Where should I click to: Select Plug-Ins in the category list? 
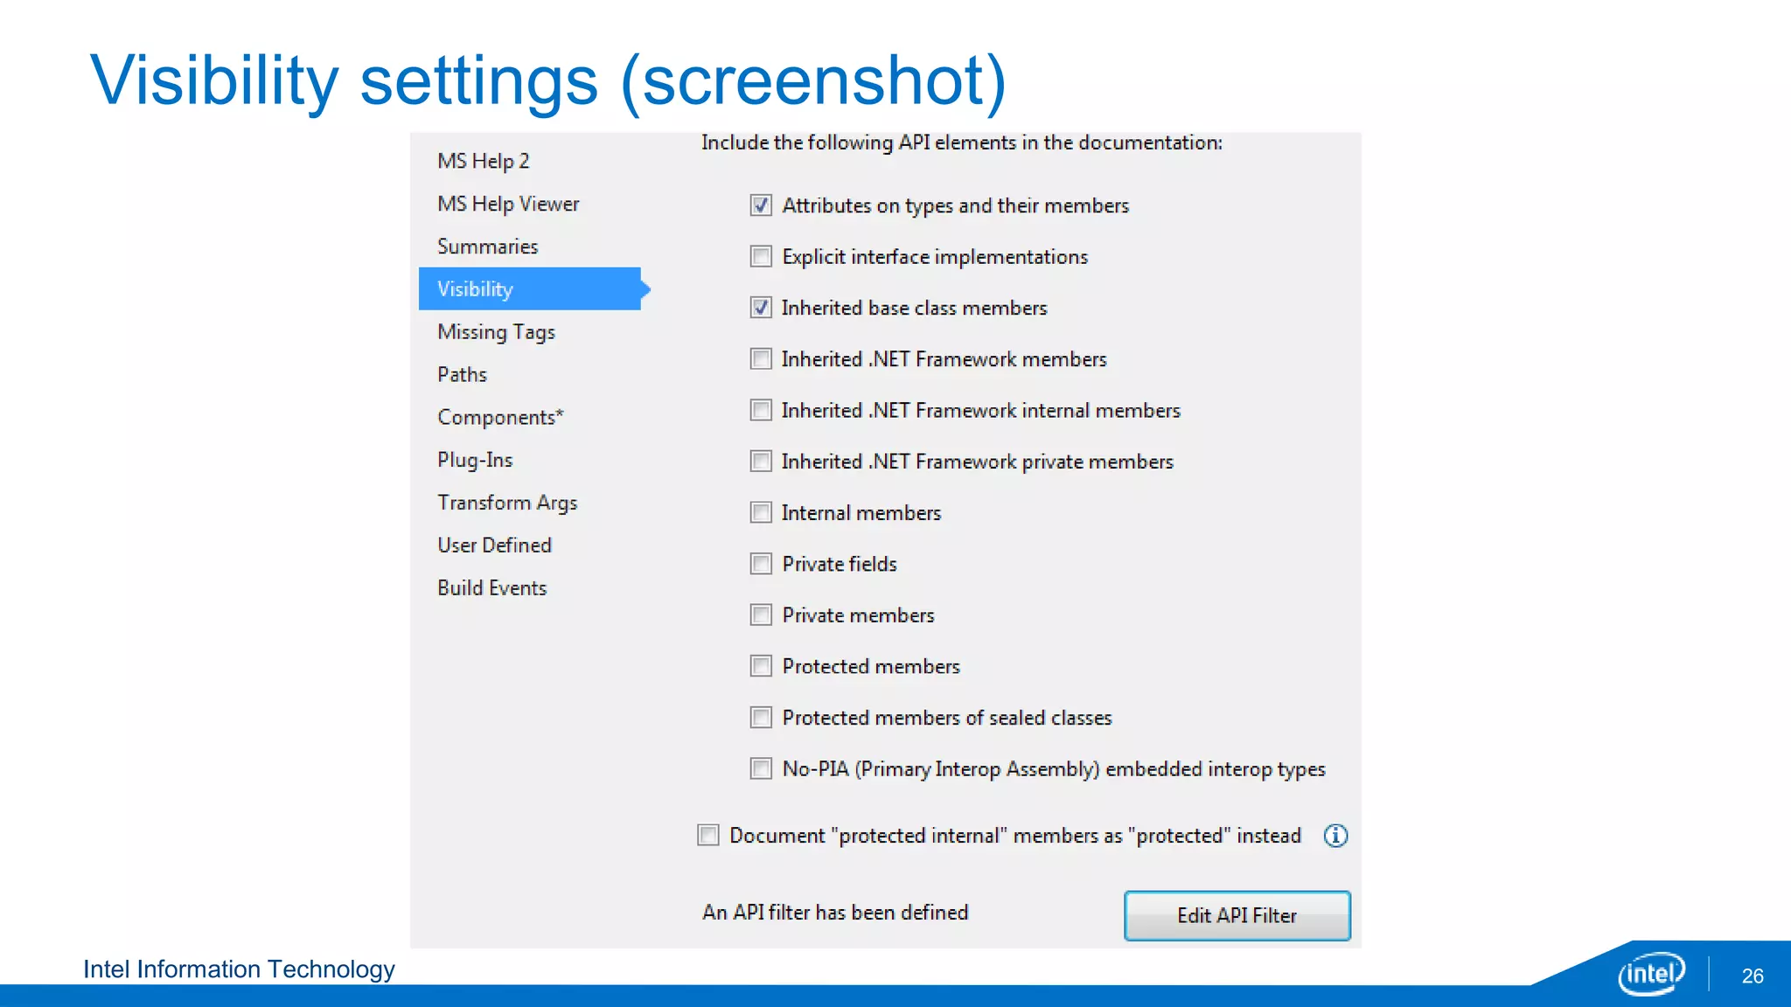[475, 460]
